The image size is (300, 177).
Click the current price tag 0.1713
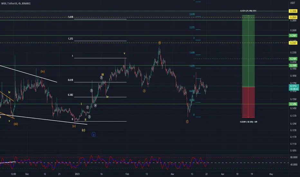coord(294,88)
